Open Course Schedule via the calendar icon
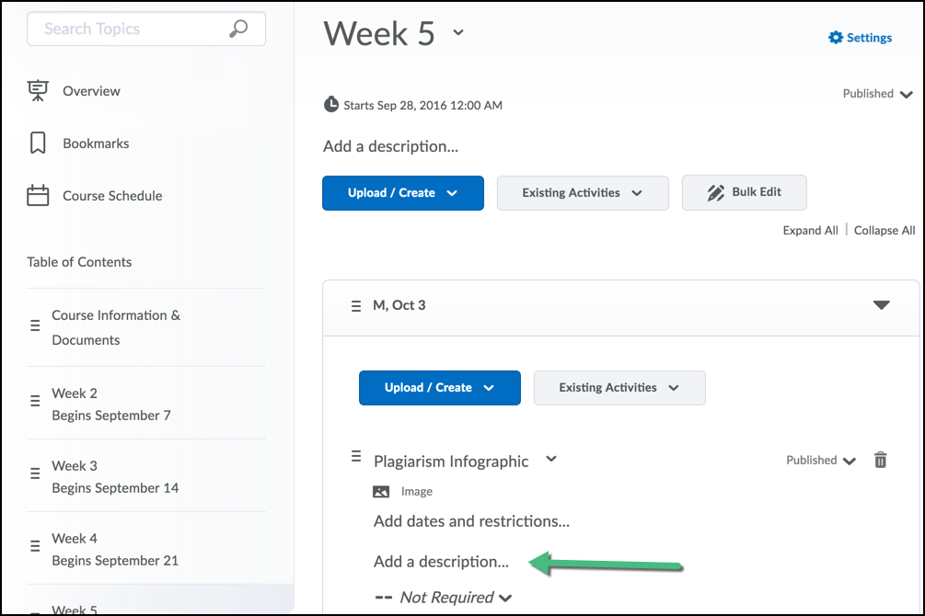Image resolution: width=925 pixels, height=616 pixels. point(37,195)
